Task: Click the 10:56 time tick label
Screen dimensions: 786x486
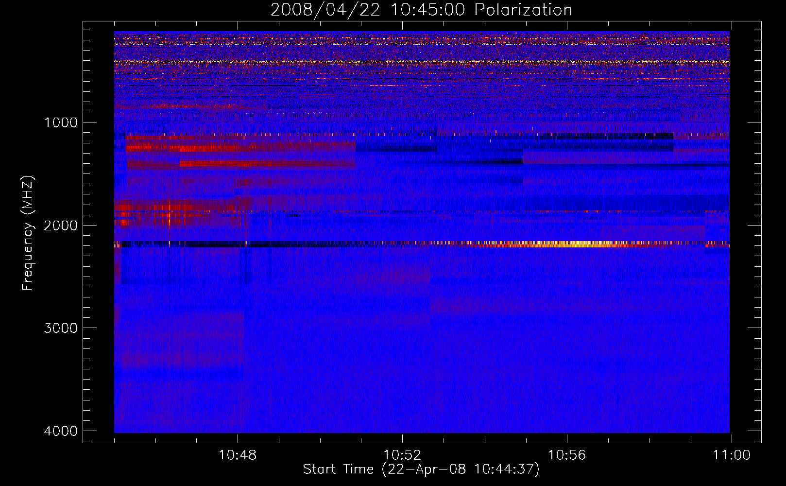Action: [x=567, y=455]
